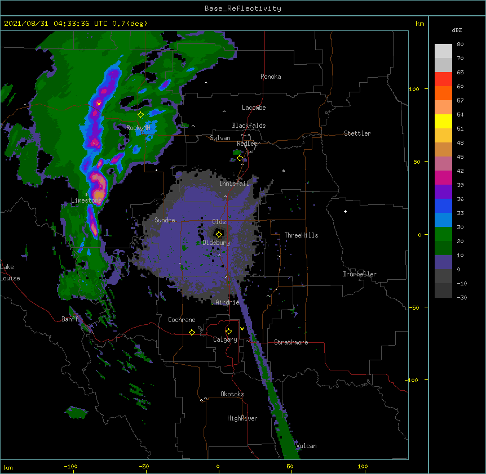Select the blue 33-36 dBZ legend swatch
The image size is (486, 474).
pyautogui.click(x=443, y=205)
